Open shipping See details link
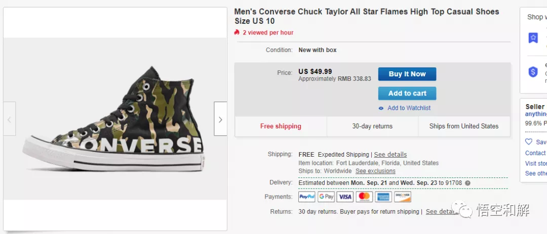Image resolution: width=547 pixels, height=234 pixels. 390,155
